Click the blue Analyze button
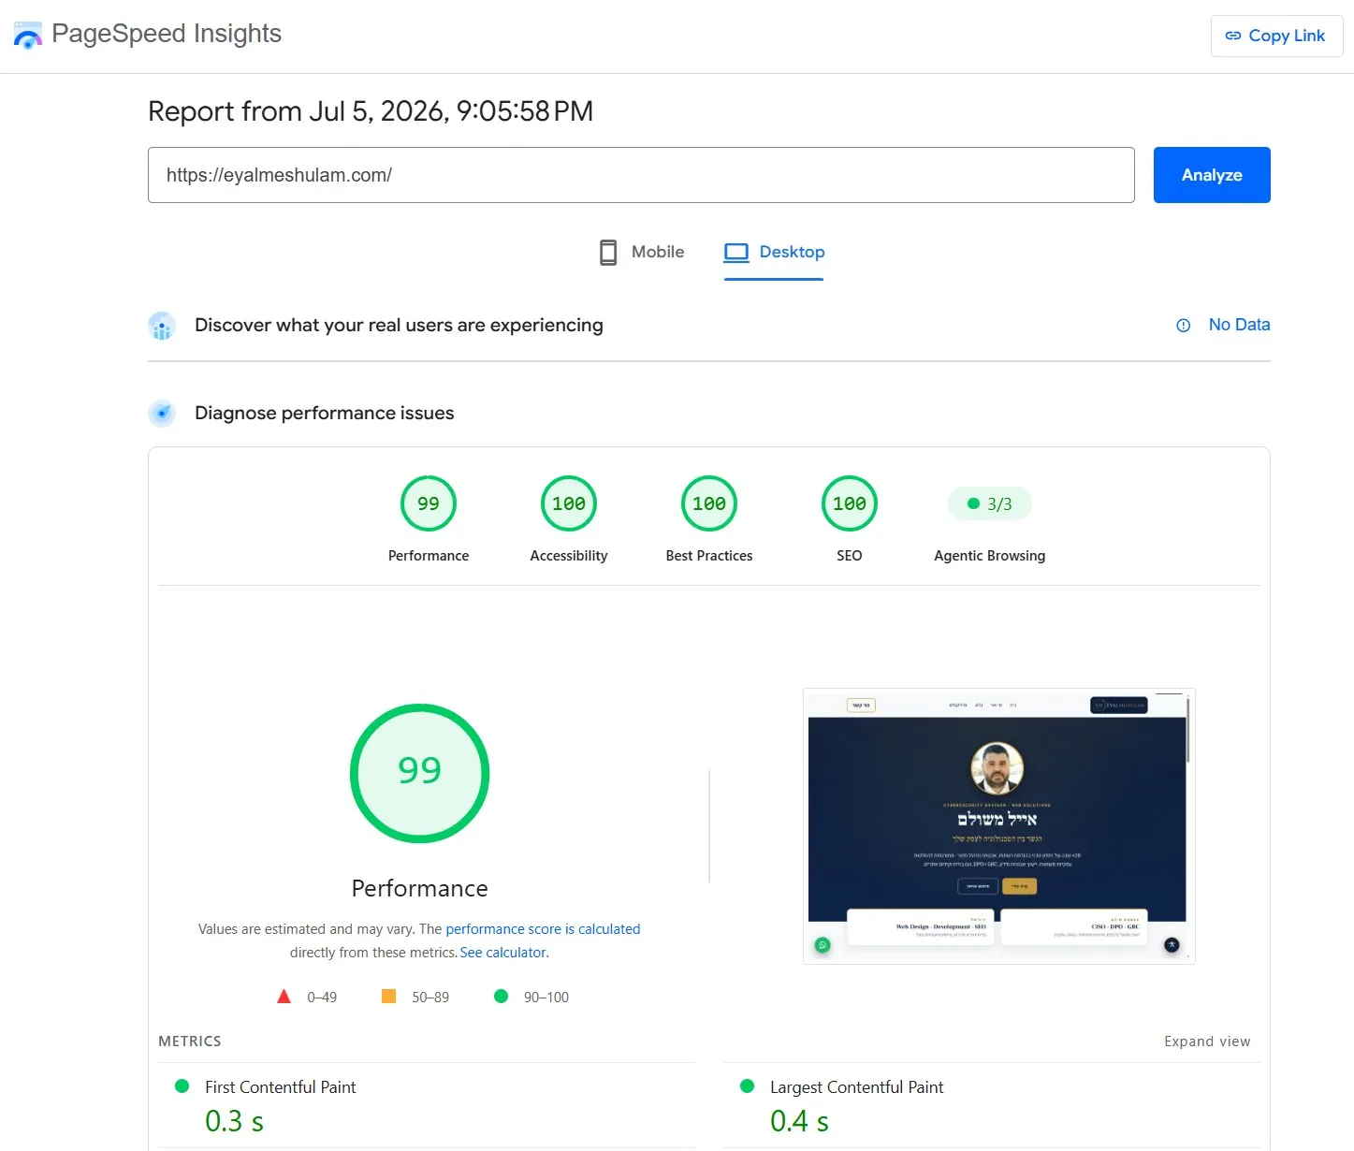The image size is (1354, 1151). pos(1212,175)
